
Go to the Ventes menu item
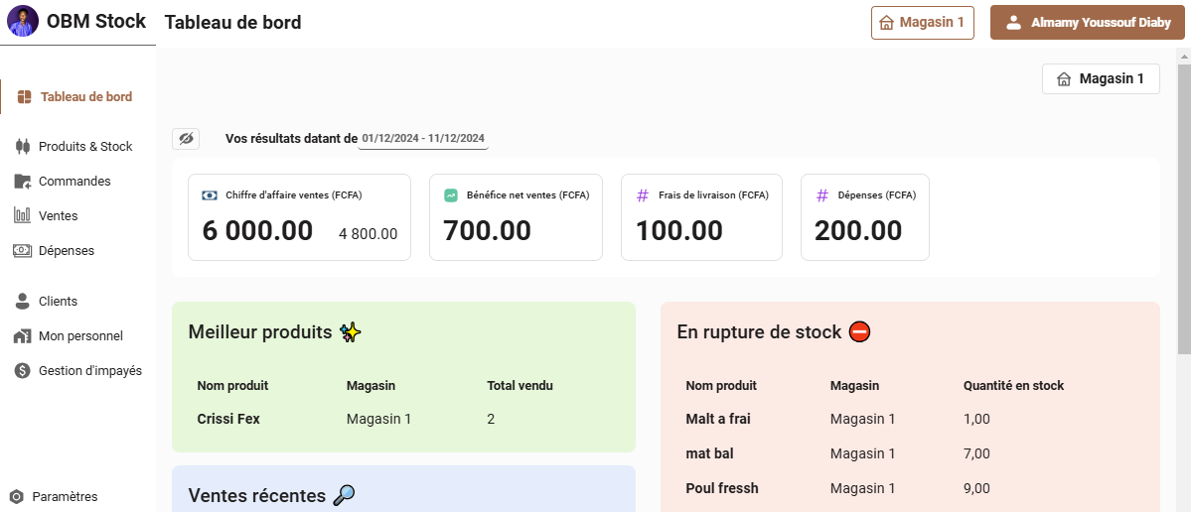pos(59,215)
